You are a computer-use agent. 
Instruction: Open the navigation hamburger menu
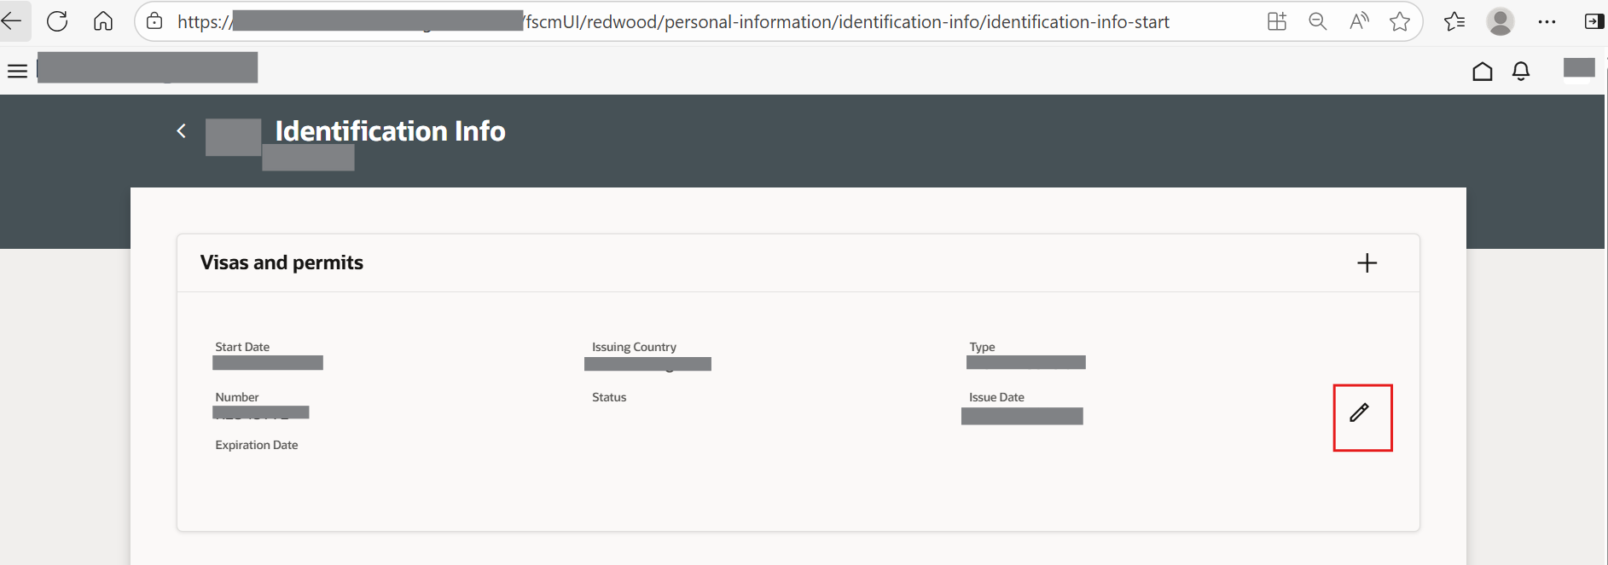point(17,70)
